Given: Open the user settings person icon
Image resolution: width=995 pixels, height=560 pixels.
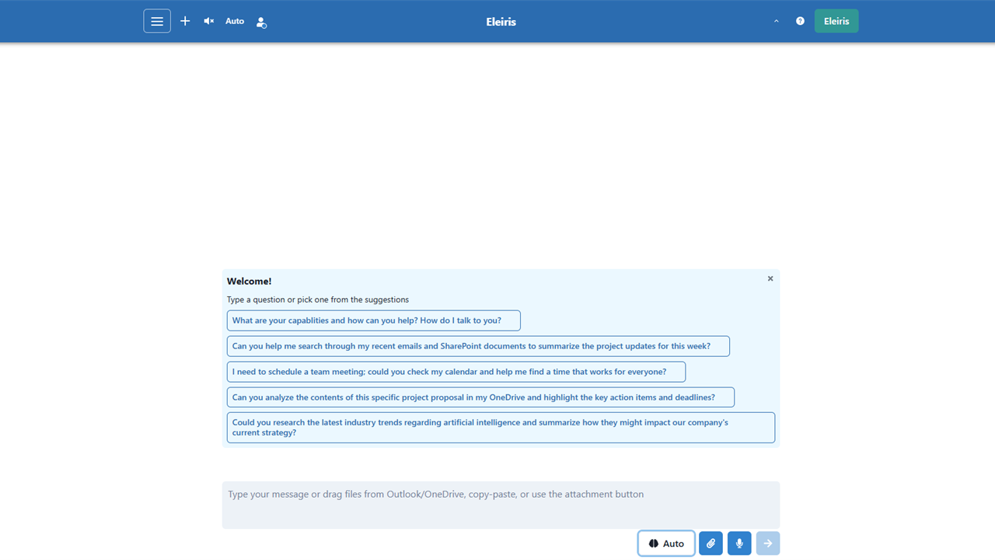Looking at the screenshot, I should [x=261, y=22].
